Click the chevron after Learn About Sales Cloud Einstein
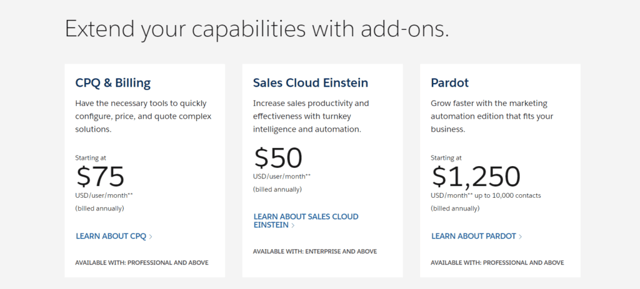 coord(293,225)
